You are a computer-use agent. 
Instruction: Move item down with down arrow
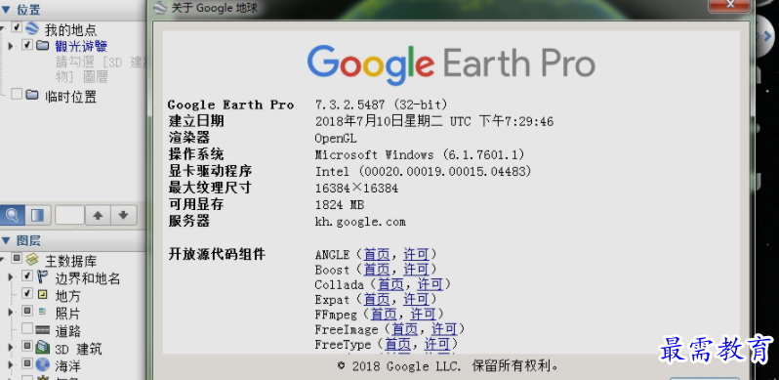(x=124, y=215)
